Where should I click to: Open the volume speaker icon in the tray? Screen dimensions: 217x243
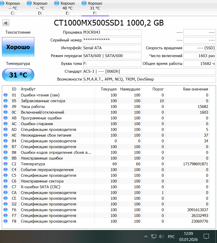(x=161, y=236)
